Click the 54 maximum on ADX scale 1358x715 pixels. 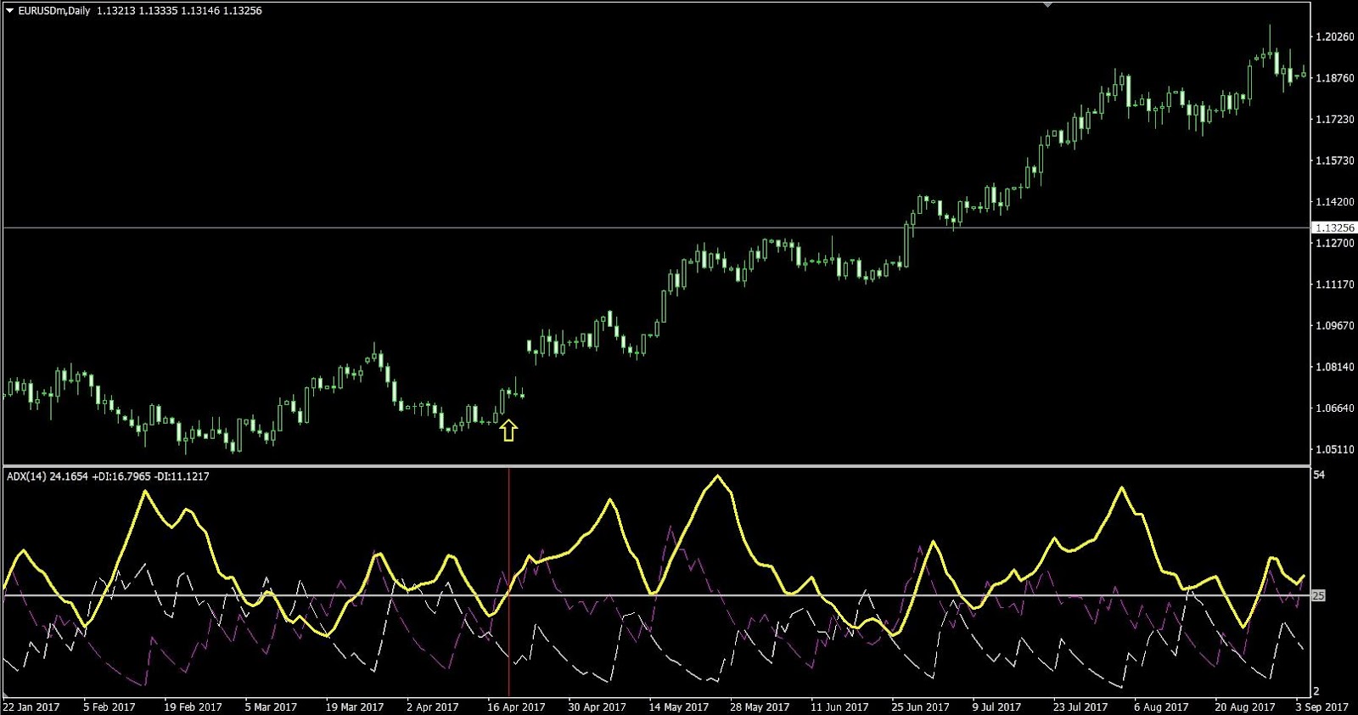tap(1319, 475)
